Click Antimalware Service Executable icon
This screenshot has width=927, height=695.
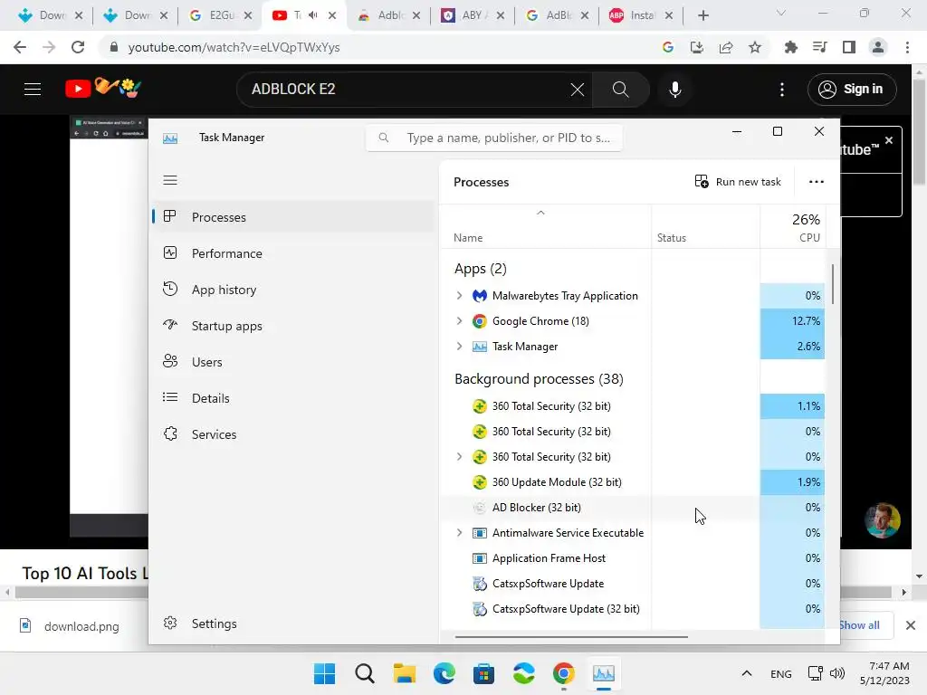point(480,532)
